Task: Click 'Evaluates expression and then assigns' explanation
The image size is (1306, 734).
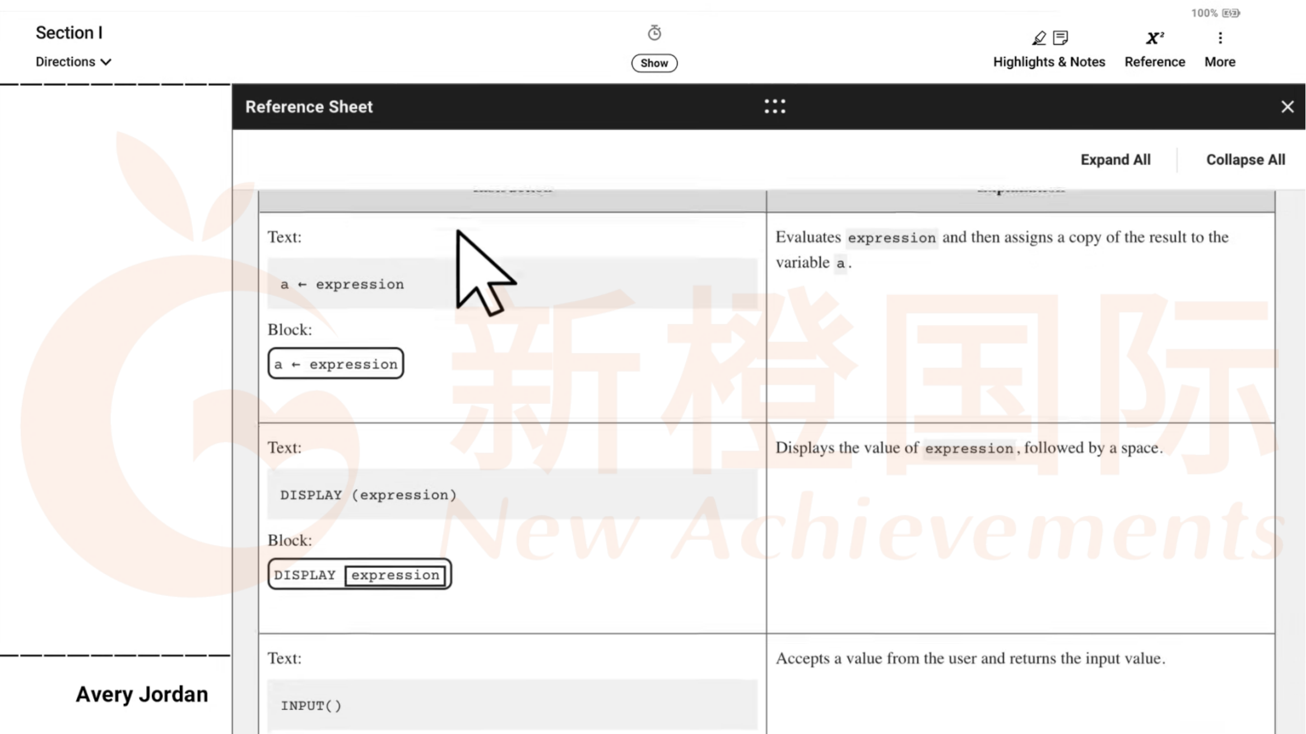Action: point(1002,249)
